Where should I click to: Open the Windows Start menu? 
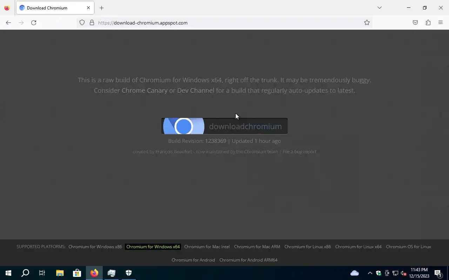(8, 273)
